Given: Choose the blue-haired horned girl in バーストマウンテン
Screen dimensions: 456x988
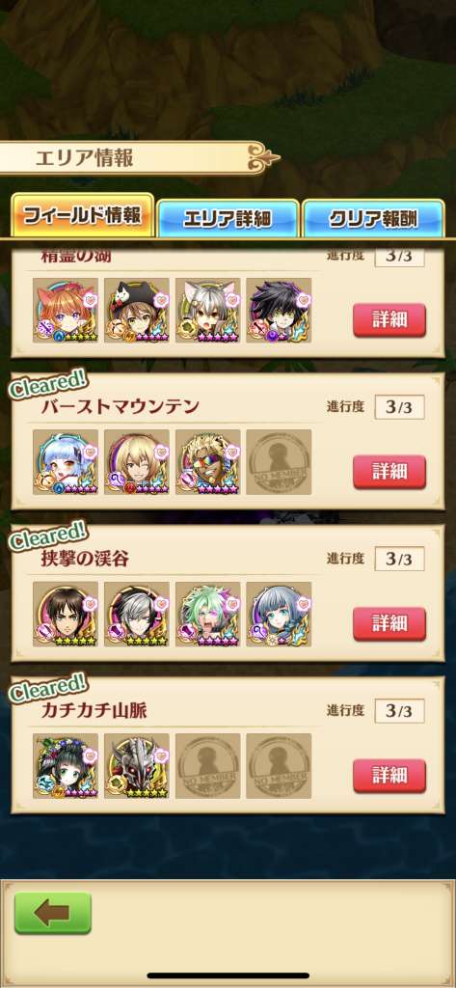Looking at the screenshot, I should click(66, 462).
